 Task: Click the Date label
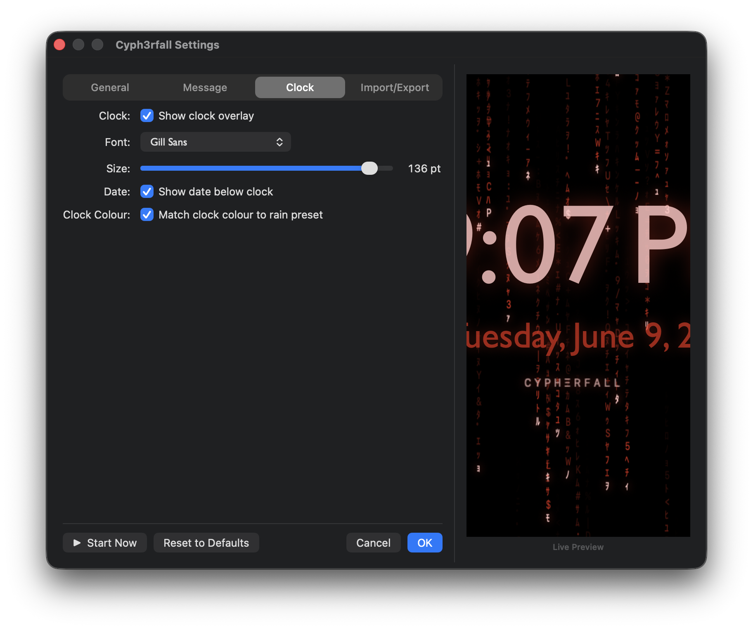pos(117,192)
